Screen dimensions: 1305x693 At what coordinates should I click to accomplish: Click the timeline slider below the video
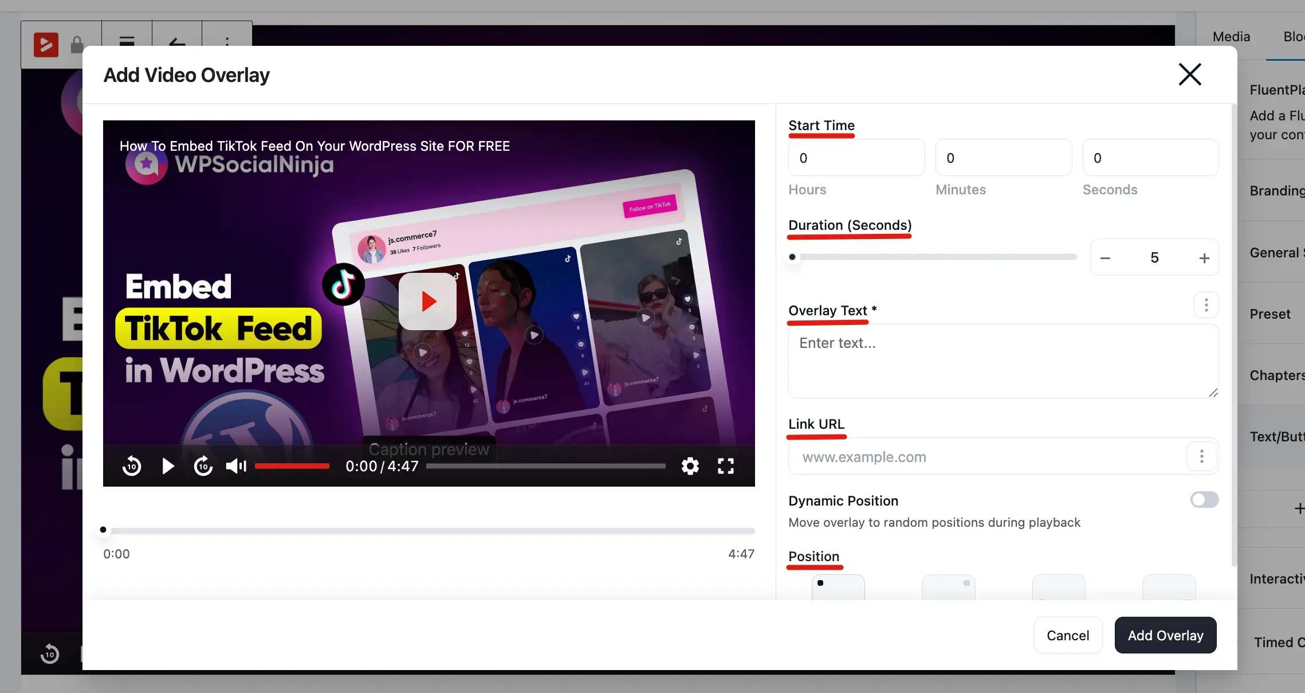(429, 530)
